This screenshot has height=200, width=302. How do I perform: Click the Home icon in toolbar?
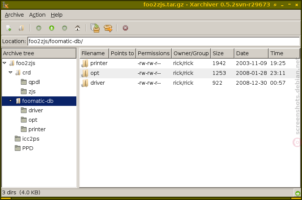pos(77,28)
